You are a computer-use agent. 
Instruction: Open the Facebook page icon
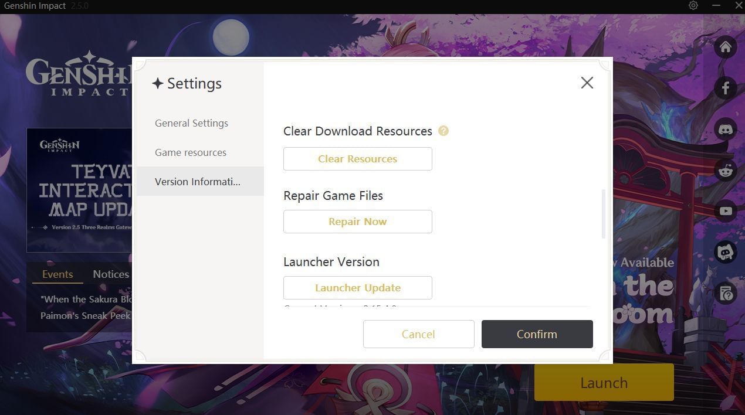(x=726, y=88)
